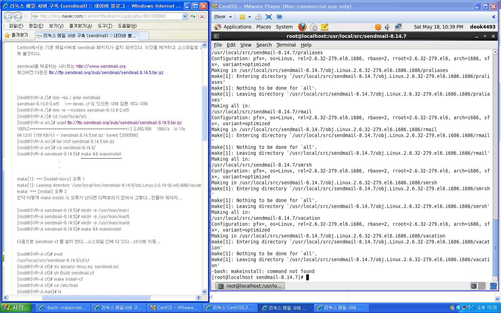Viewport: 501px width, 313px height.
Task: Open the http://www.sendmail.org link
Action: click(x=101, y=66)
